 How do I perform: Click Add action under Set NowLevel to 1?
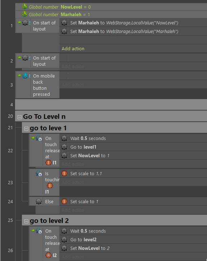click(x=73, y=164)
